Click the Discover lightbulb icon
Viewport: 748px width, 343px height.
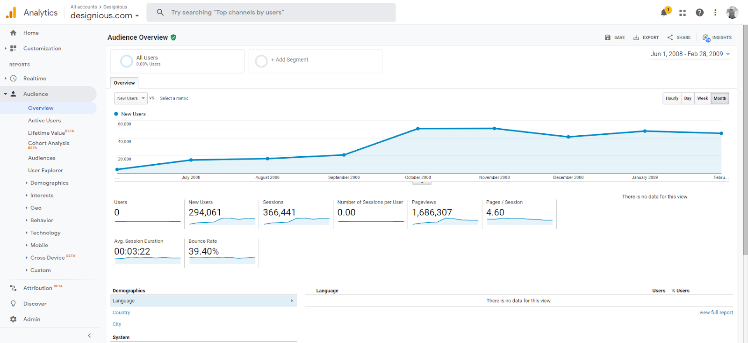[13, 304]
